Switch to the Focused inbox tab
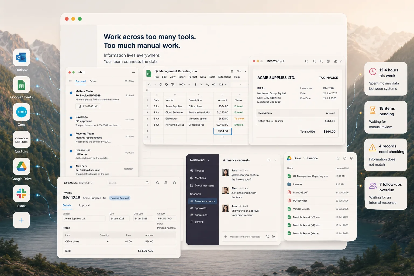 coord(80,81)
